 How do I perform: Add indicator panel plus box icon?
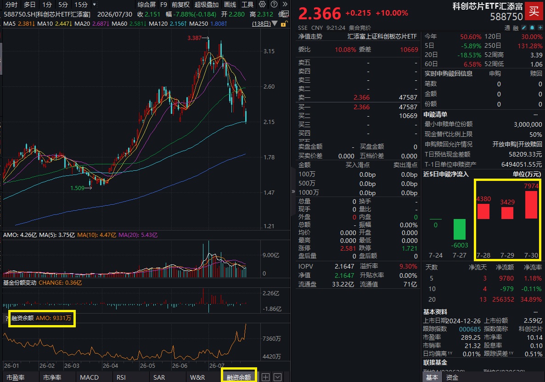265,377
